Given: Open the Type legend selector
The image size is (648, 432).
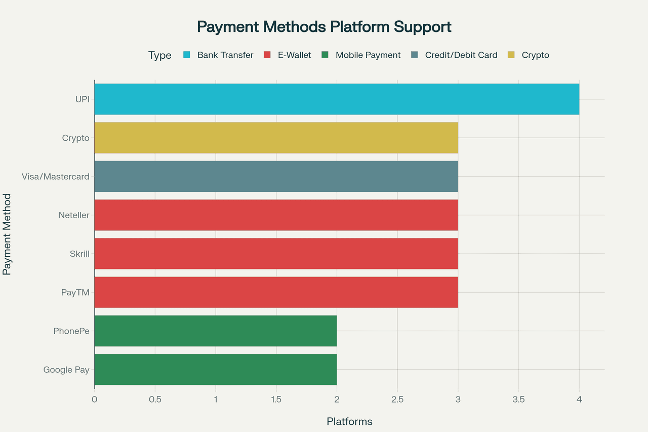Looking at the screenshot, I should (159, 55).
